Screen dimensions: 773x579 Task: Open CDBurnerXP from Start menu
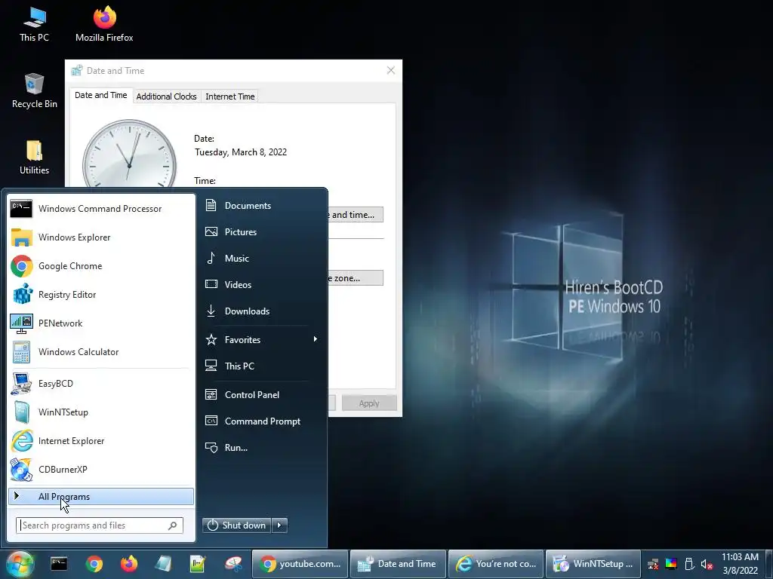100,469
